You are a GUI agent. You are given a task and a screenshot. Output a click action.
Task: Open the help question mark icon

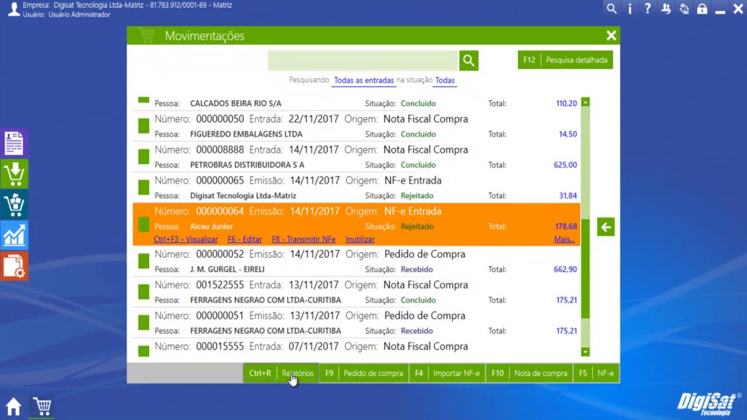(x=648, y=9)
